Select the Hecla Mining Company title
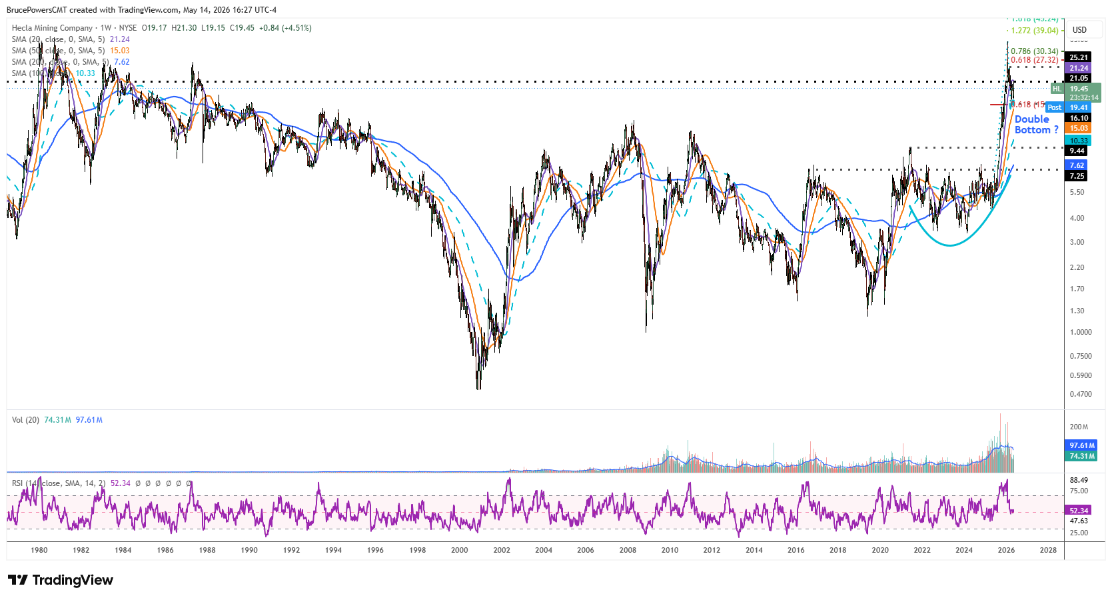The height and width of the screenshot is (600, 1112). pyautogui.click(x=52, y=28)
